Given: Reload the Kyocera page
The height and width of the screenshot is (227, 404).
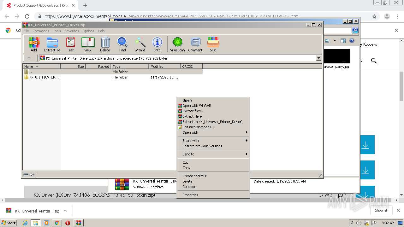Looking at the screenshot, I should [27, 16].
